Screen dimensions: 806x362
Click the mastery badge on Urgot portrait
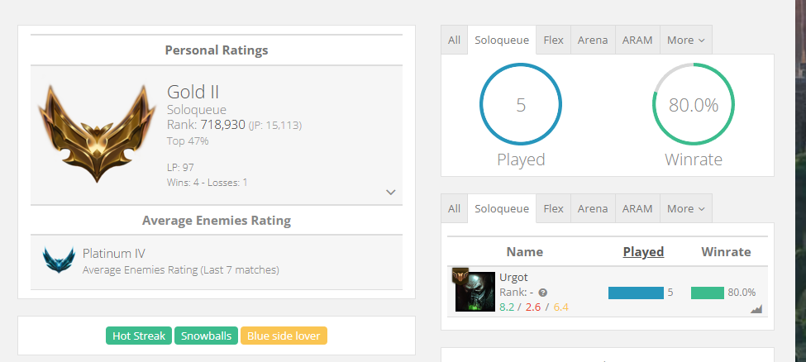(x=460, y=275)
